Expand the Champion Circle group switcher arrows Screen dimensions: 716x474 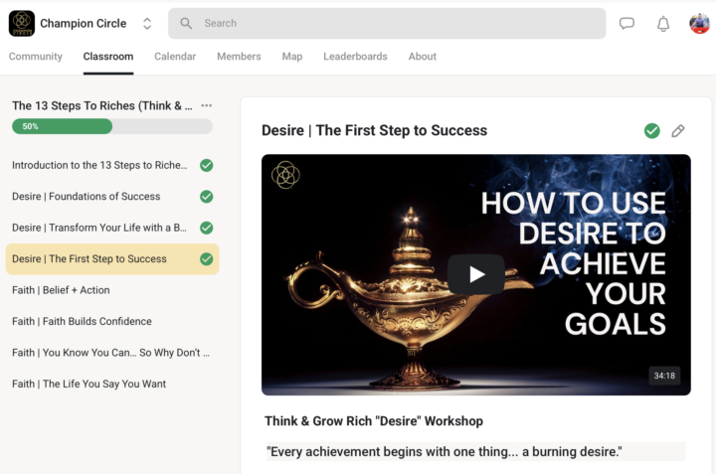coord(147,24)
